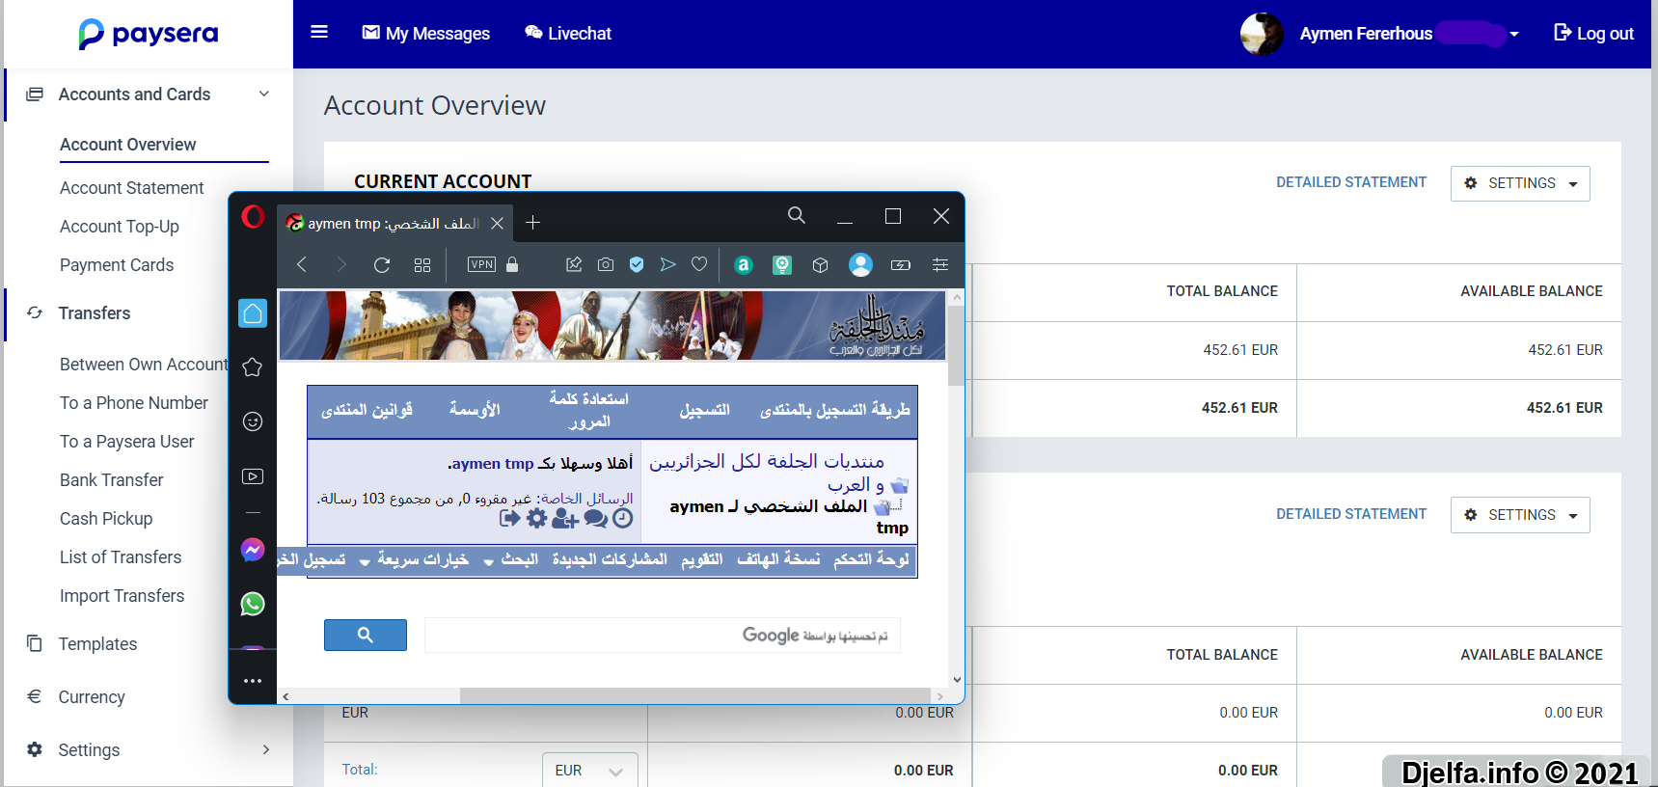1658x787 pixels.
Task: Open the Opera extensions cube icon
Action: pos(821,264)
